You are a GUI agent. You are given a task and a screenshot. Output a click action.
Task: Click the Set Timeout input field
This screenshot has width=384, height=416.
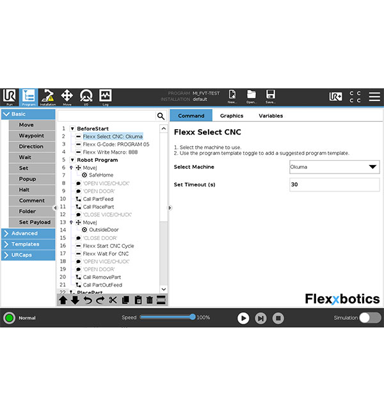(334, 185)
